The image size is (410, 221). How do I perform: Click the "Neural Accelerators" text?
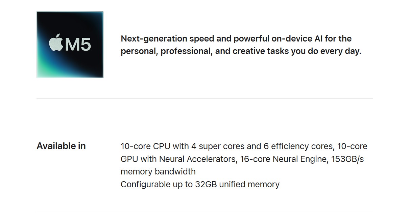(x=197, y=159)
